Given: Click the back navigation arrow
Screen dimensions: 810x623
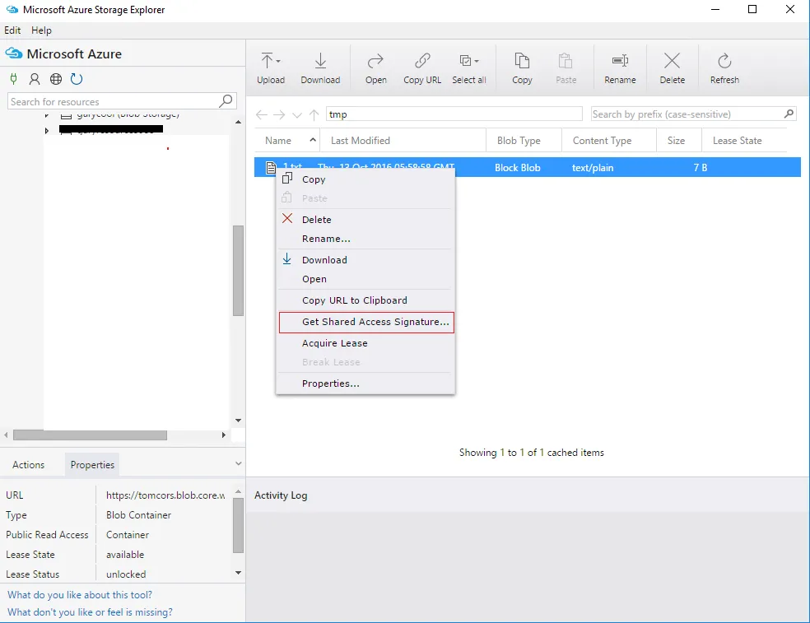Looking at the screenshot, I should click(262, 114).
